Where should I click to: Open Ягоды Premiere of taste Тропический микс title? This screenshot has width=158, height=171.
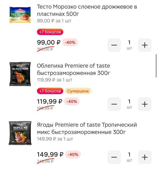(x=87, y=128)
